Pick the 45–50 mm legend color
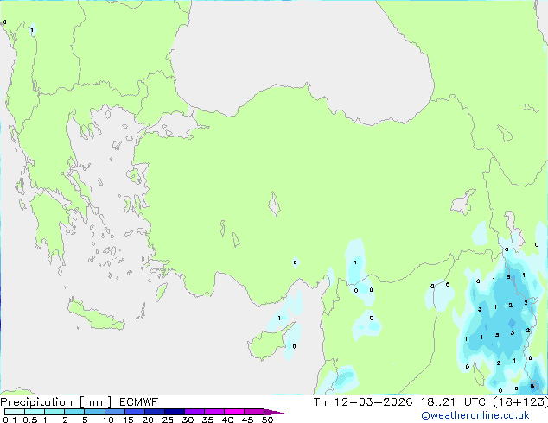The width and height of the screenshot is (548, 423). [254, 412]
